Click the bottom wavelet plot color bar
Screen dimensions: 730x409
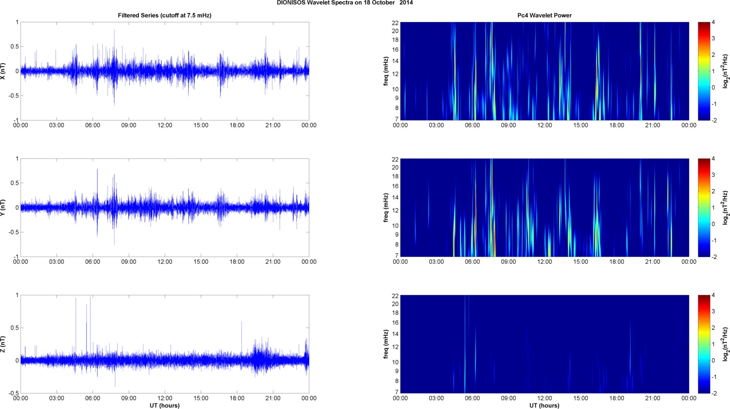click(704, 344)
